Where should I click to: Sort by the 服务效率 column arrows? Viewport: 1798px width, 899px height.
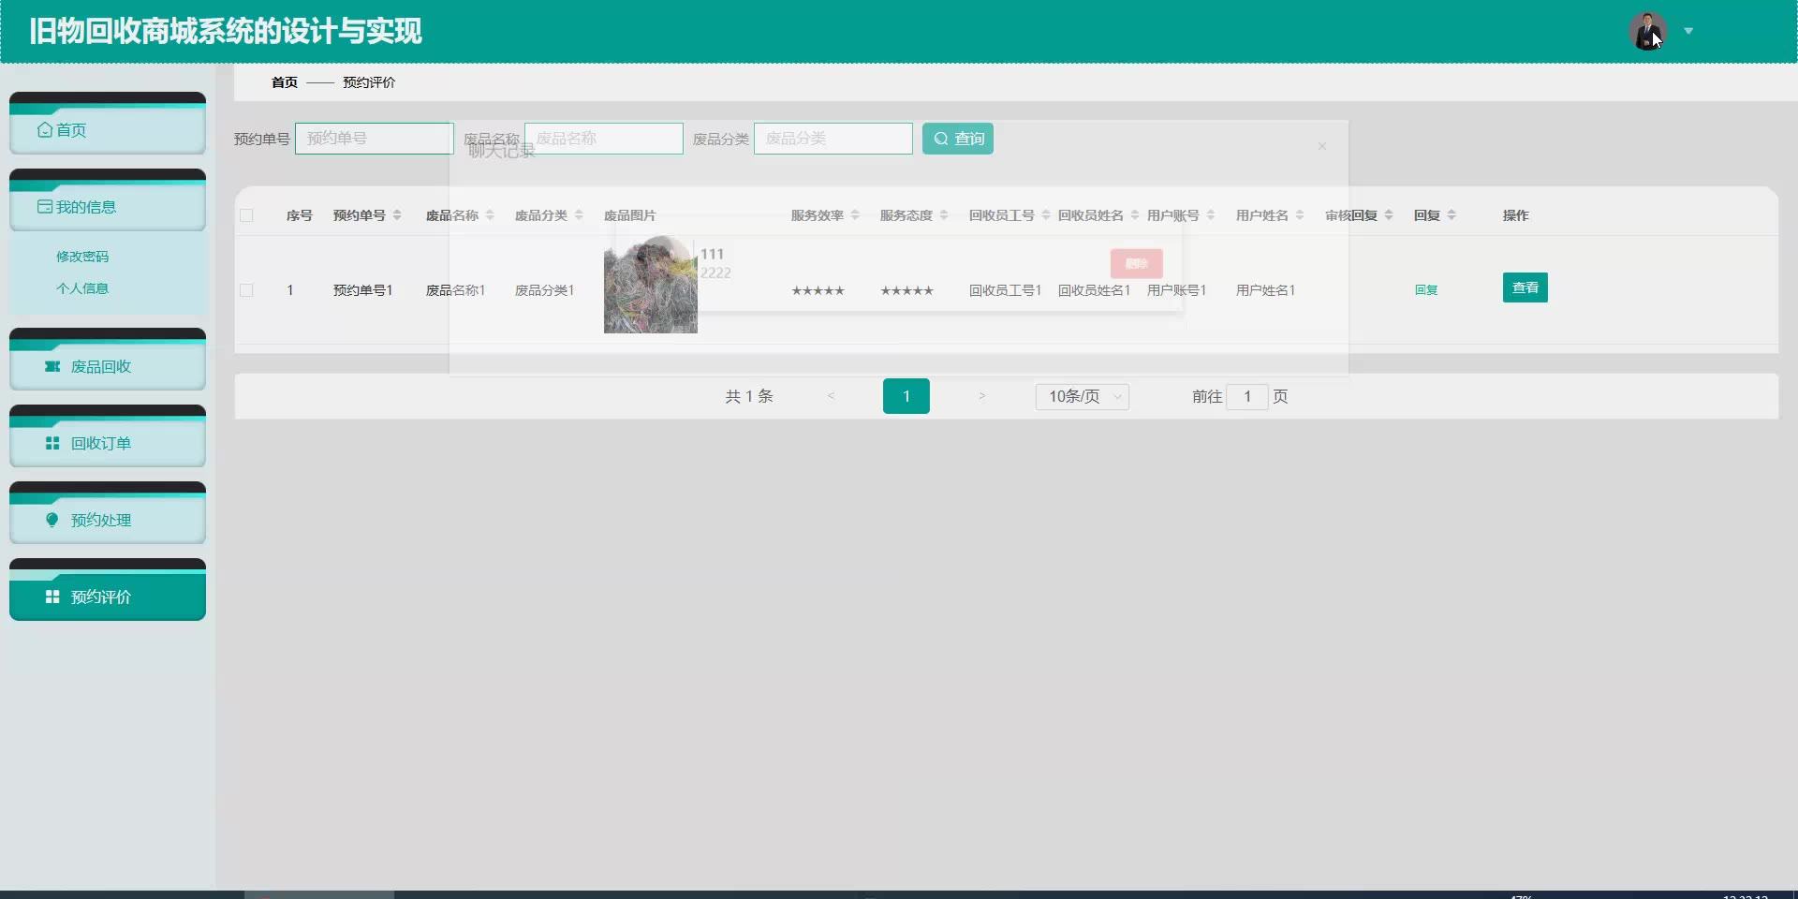pos(855,215)
